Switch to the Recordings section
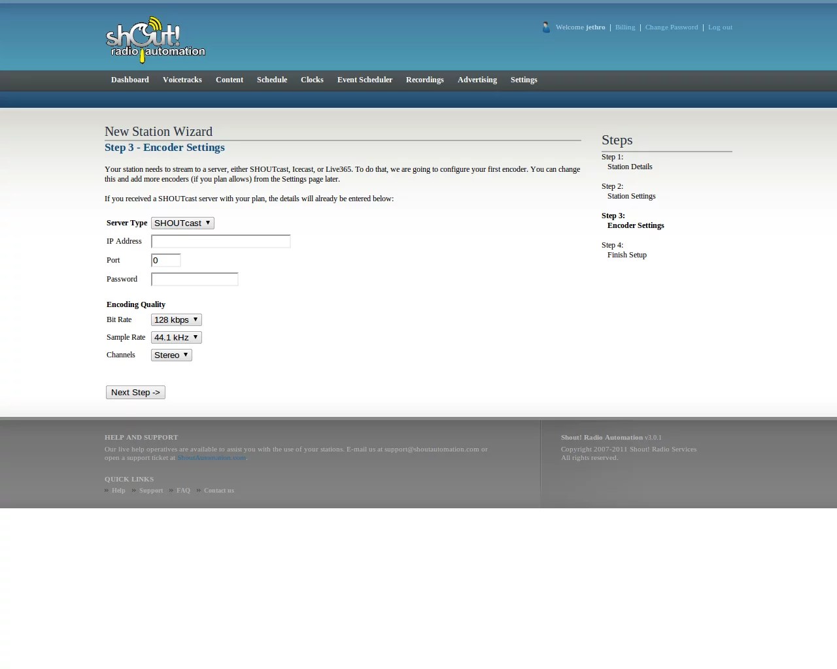This screenshot has width=837, height=669. (424, 80)
